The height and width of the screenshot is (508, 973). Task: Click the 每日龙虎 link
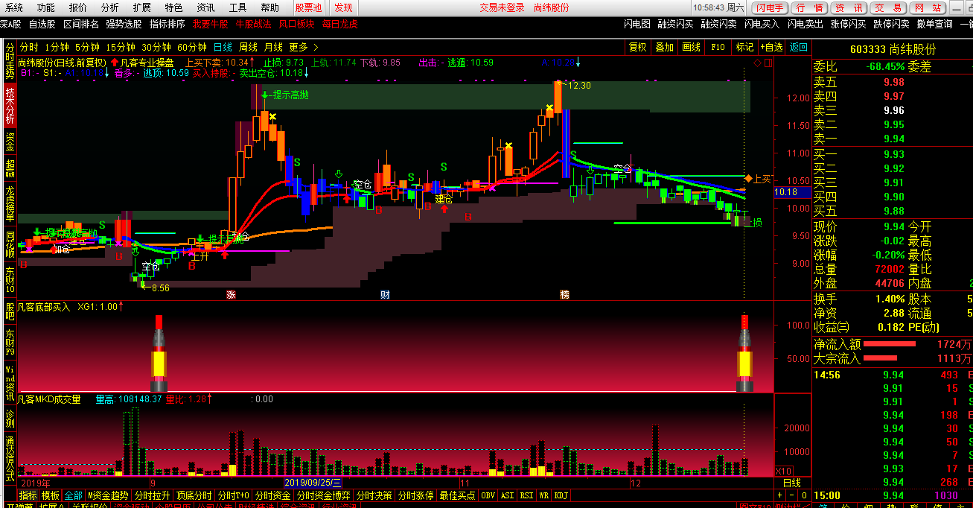point(340,24)
